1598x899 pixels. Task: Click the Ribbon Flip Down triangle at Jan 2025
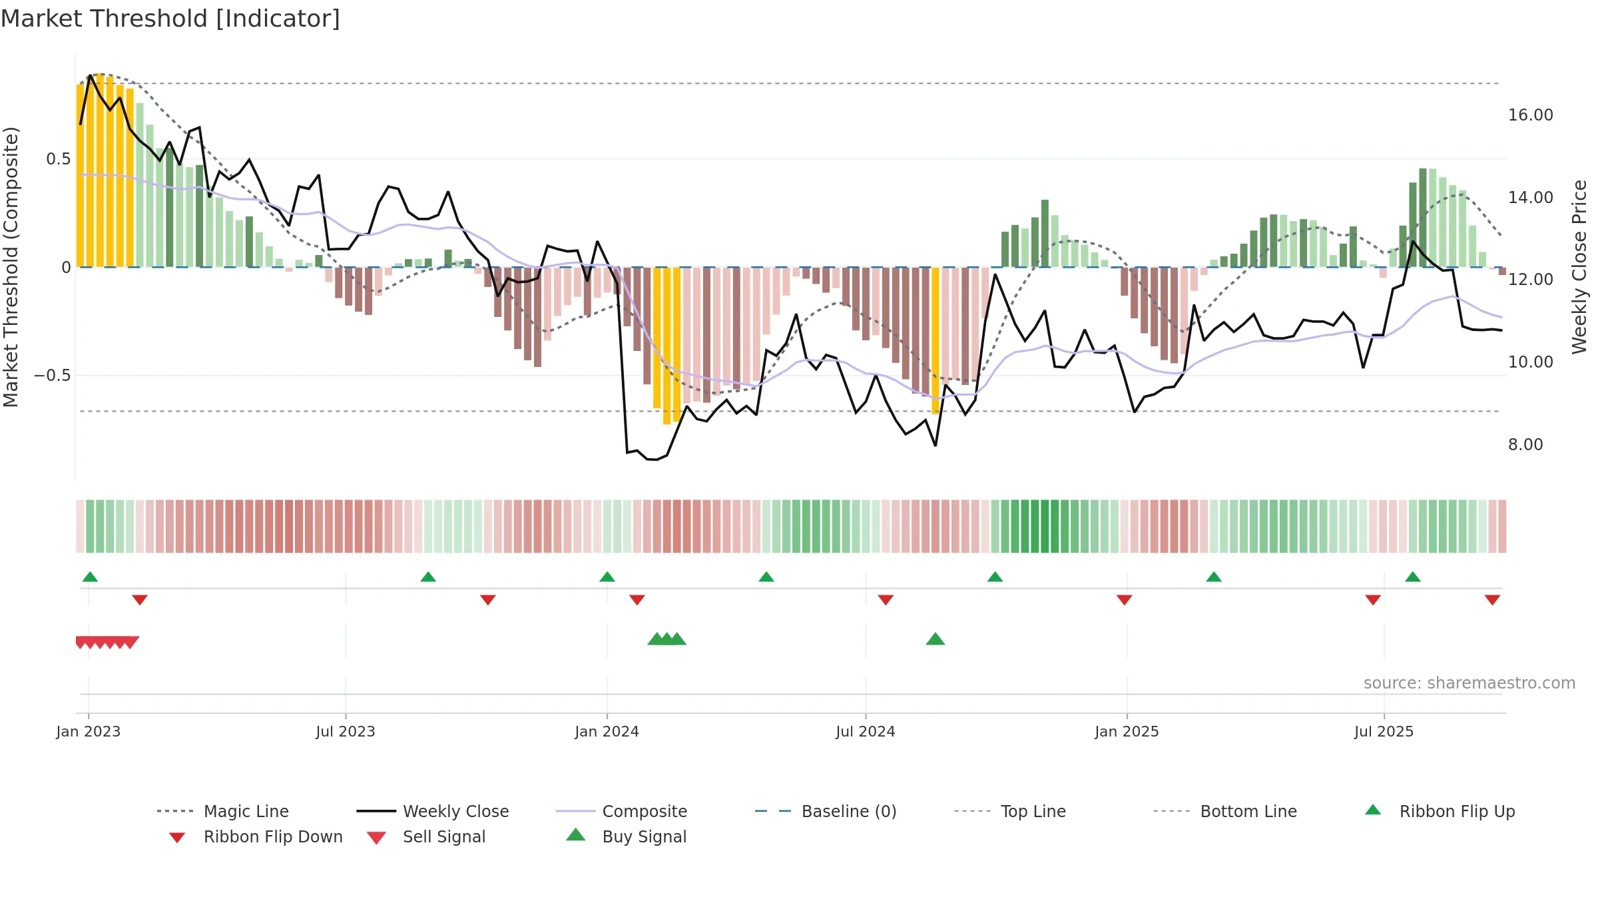pyautogui.click(x=1125, y=600)
